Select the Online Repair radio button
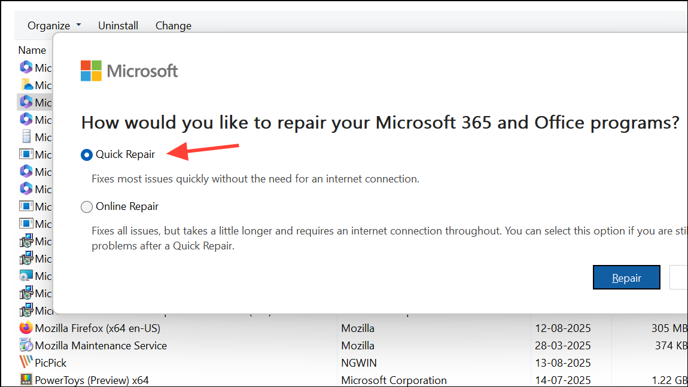This screenshot has height=387, width=688. pos(87,206)
